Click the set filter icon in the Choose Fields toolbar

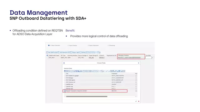coord(102,71)
